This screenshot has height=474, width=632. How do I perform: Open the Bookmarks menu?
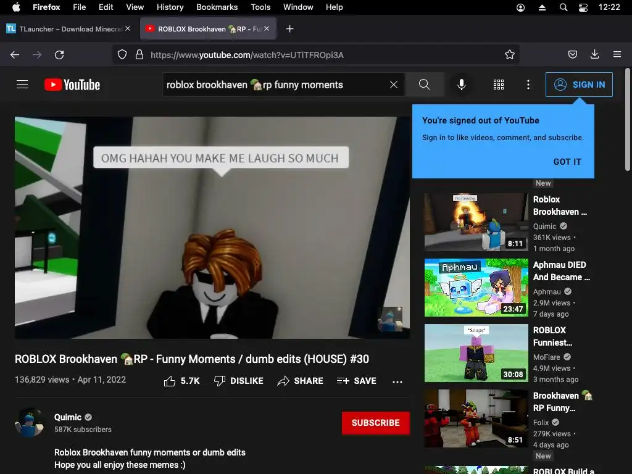217,7
